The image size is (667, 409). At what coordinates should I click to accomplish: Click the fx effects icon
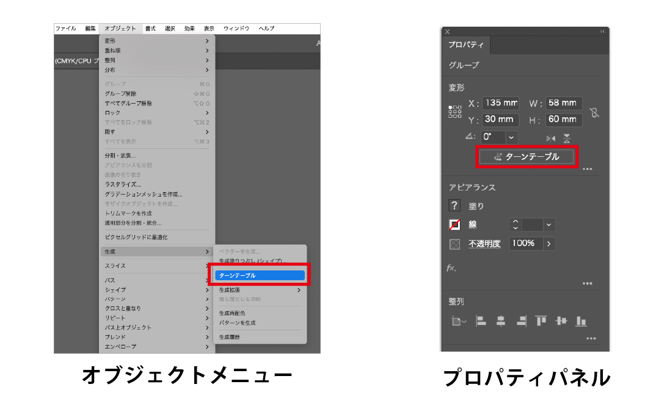(x=452, y=268)
